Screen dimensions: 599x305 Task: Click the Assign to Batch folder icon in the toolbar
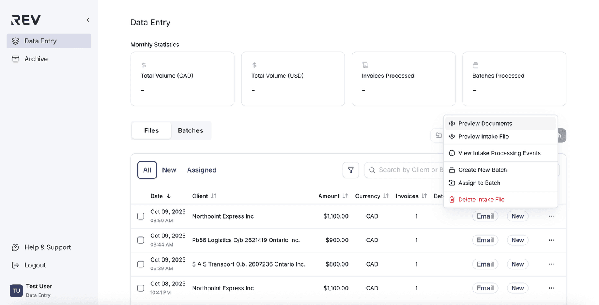point(438,135)
